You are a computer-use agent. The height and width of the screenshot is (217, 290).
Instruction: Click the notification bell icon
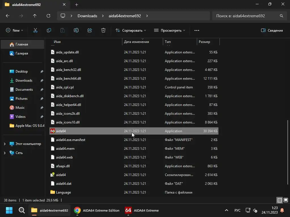pos(282,210)
